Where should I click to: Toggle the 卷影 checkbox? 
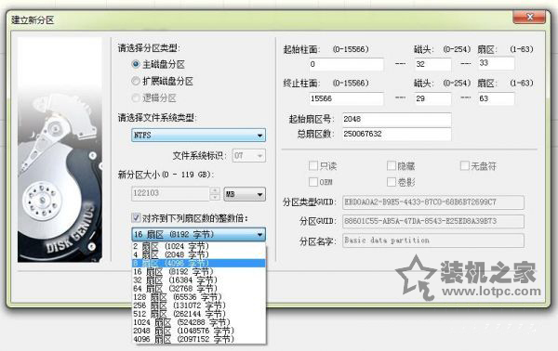[x=392, y=182]
